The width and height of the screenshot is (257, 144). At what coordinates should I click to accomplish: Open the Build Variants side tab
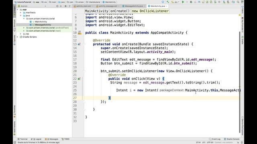pos(14,128)
